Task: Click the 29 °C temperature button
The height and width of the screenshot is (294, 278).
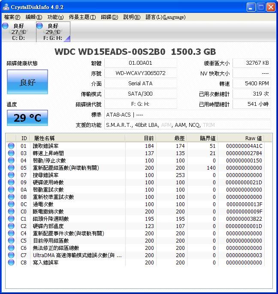Action: (27, 118)
